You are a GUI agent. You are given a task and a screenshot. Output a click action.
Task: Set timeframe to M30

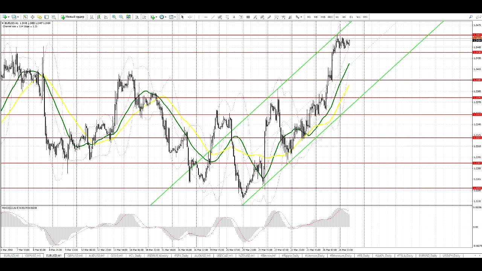(x=330, y=17)
